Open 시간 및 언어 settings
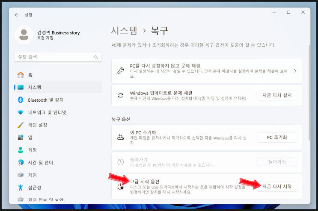This screenshot has width=318, height=211. [58, 162]
